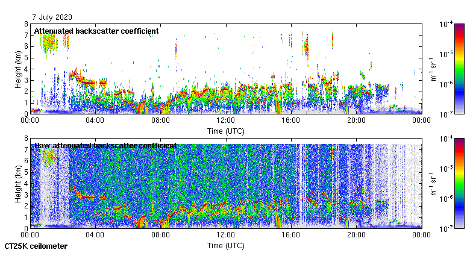Click the CT25K ceilometer label
This screenshot has width=470, height=253.
pyautogui.click(x=36, y=246)
